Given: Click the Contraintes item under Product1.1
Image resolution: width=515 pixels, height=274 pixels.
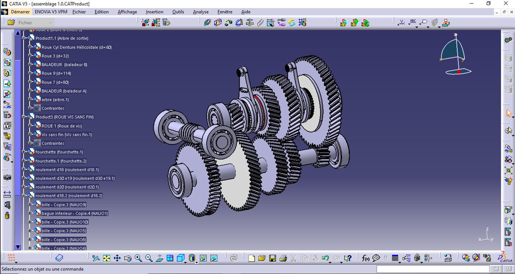Looking at the screenshot, I should coord(53,108).
